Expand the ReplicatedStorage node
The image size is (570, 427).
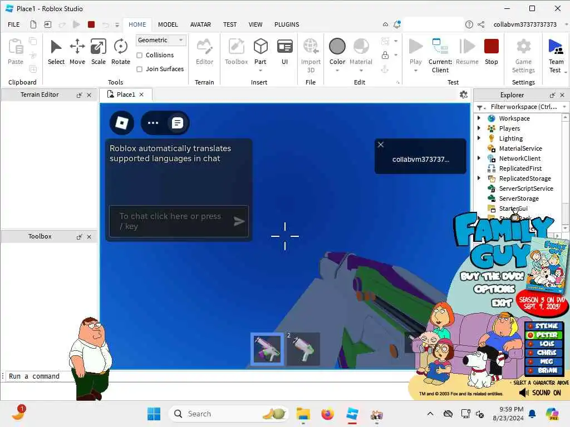[479, 178]
